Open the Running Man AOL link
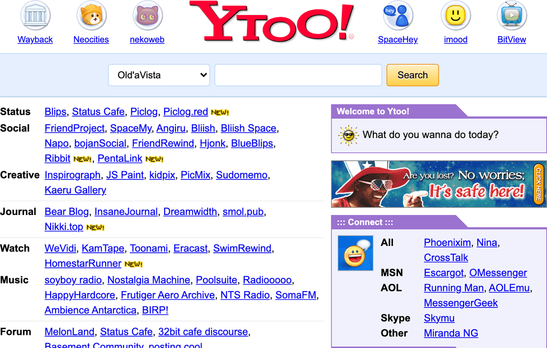Screen dimensions: 547x348 (454, 288)
